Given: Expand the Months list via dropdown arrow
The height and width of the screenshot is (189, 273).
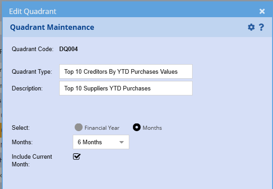Looking at the screenshot, I should click(x=122, y=142).
